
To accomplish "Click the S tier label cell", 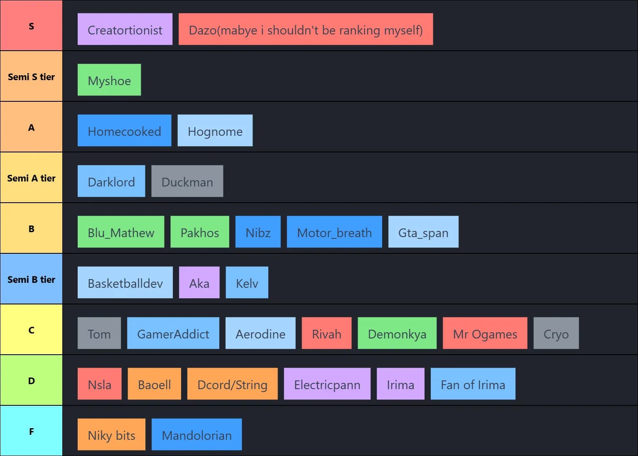I will click(31, 26).
